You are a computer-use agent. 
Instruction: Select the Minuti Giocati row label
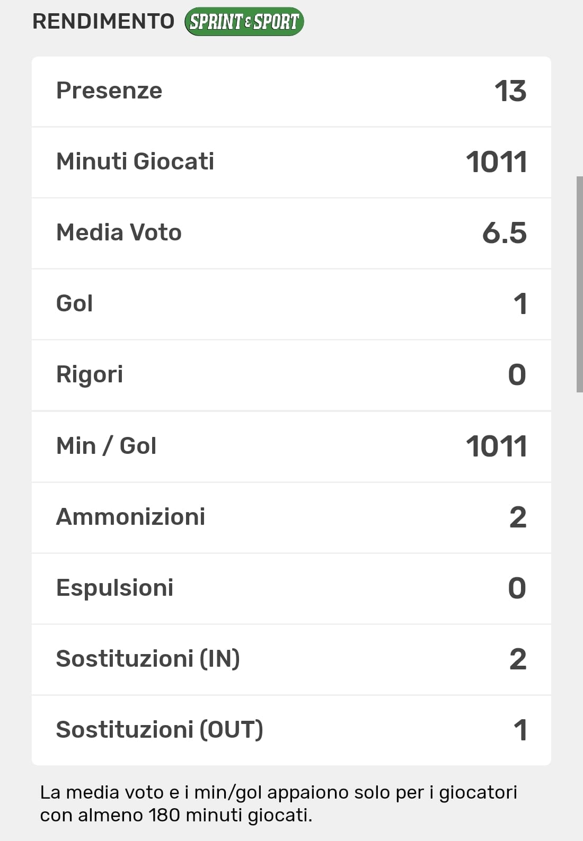pos(135,162)
